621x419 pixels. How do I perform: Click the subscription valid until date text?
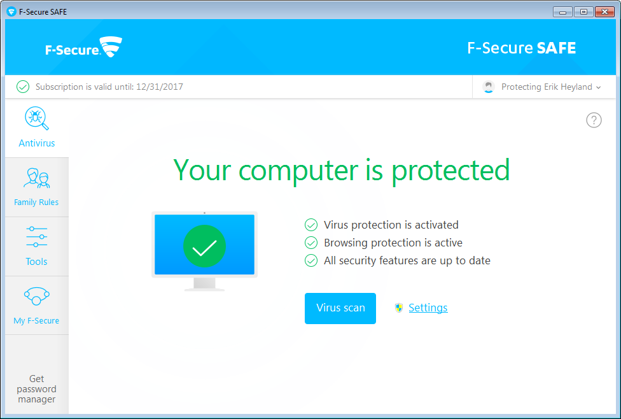(x=109, y=87)
